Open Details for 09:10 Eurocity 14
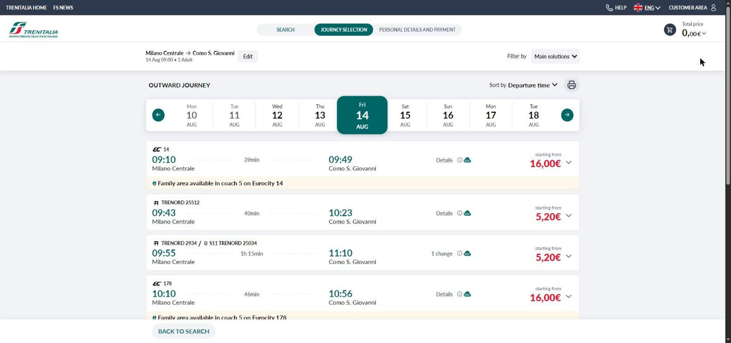The width and height of the screenshot is (731, 343). (x=444, y=160)
